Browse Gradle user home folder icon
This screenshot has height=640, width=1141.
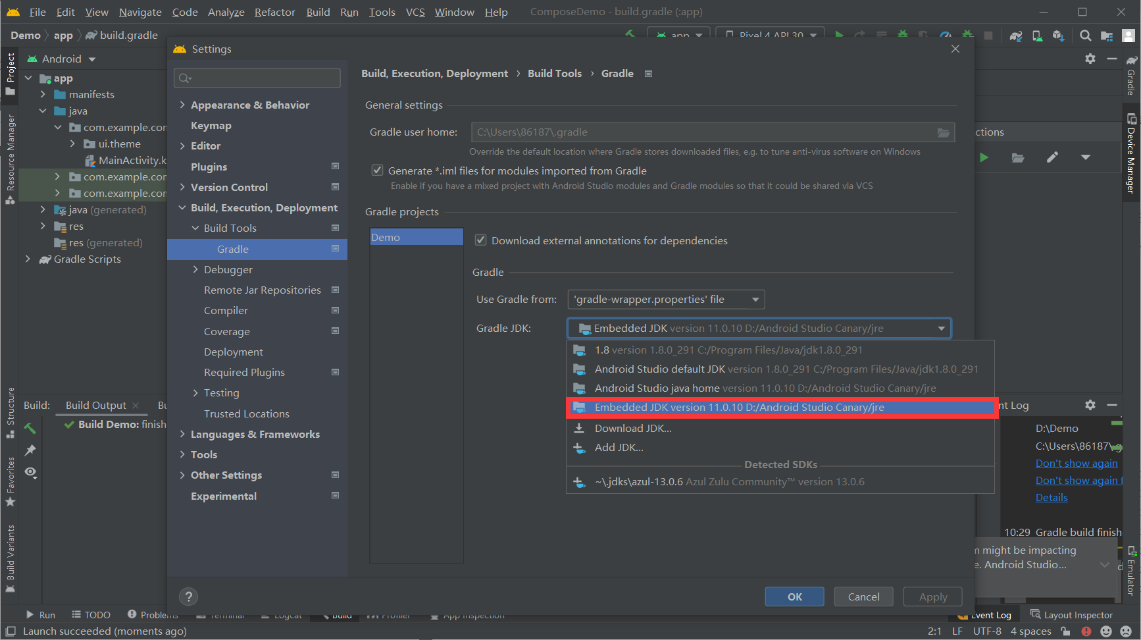coord(944,132)
